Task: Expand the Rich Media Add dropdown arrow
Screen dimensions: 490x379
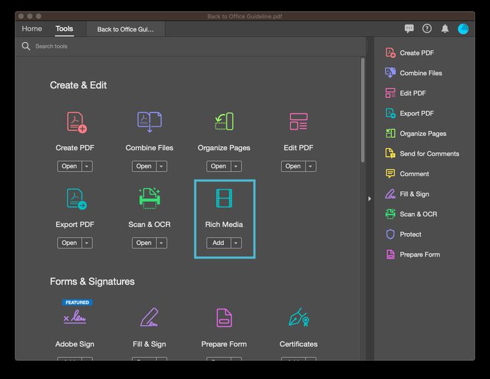Action: coord(236,243)
